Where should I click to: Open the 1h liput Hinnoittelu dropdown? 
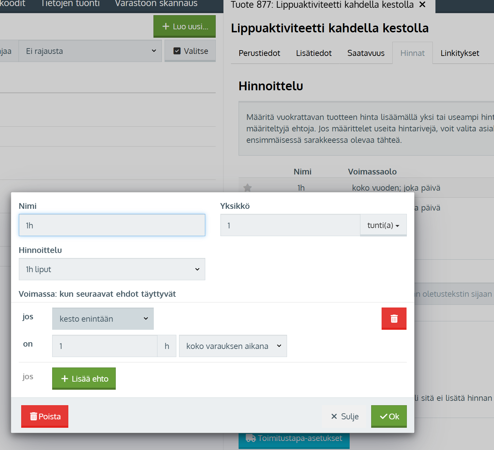[112, 269]
